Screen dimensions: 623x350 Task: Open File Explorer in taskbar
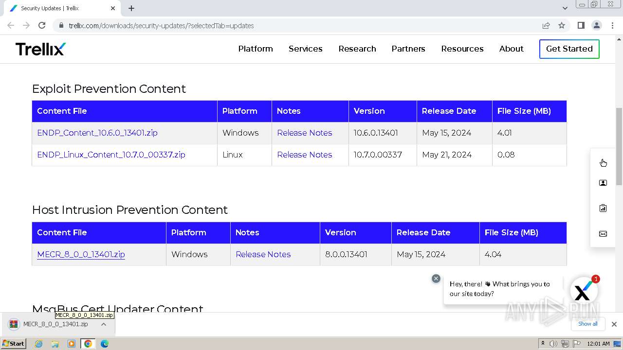click(55, 344)
